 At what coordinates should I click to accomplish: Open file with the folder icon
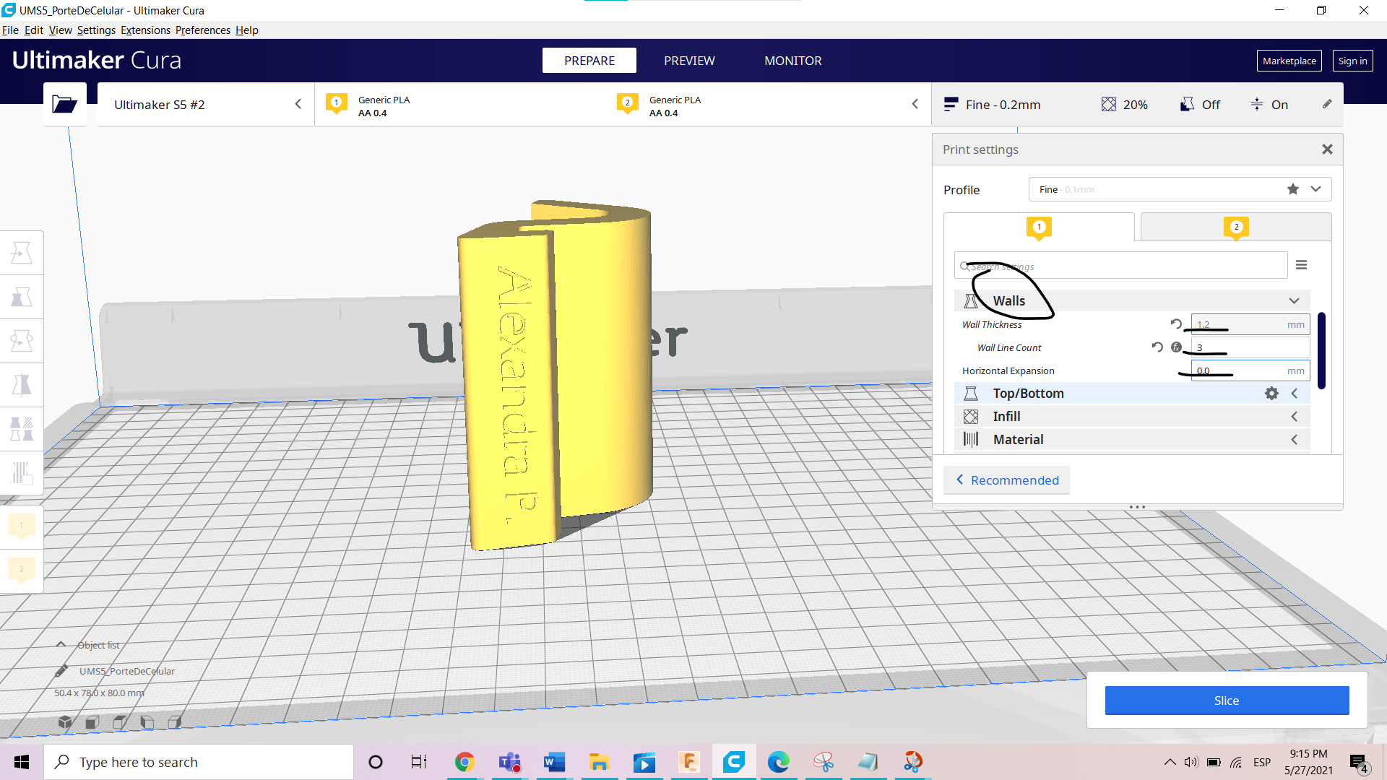tap(64, 105)
